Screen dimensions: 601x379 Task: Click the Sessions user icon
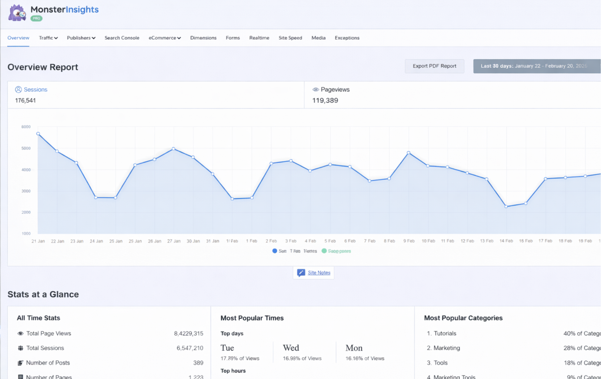point(18,90)
